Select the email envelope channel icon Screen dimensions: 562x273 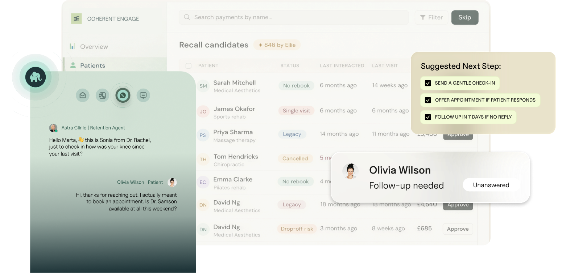point(83,95)
